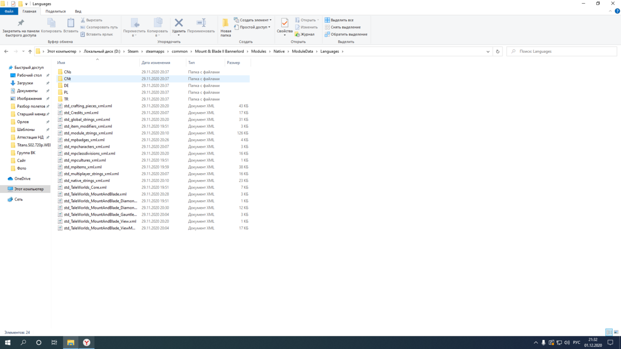Select Этот компьютер in the navigation pane
This screenshot has width=621, height=349.
point(29,189)
